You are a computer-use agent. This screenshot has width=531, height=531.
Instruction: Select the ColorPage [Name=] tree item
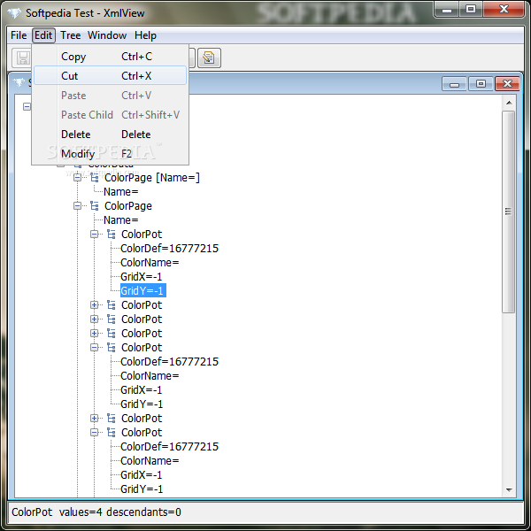pyautogui.click(x=152, y=178)
